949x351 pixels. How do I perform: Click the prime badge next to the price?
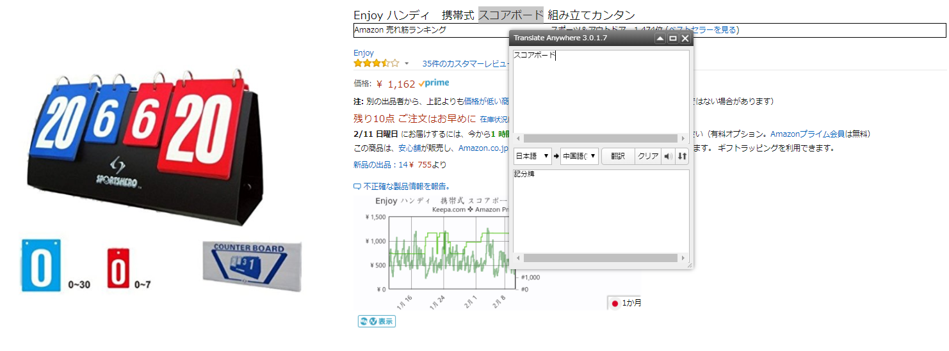click(434, 83)
